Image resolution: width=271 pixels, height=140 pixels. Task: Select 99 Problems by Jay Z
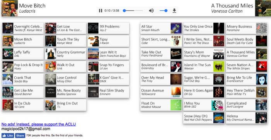108,28
